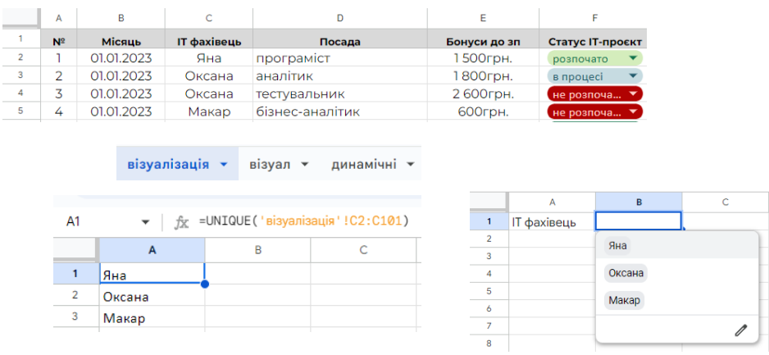Viewport: 769px width, 355px height.
Task: Click the formula bar with UNIQUE formula
Action: tap(303, 222)
